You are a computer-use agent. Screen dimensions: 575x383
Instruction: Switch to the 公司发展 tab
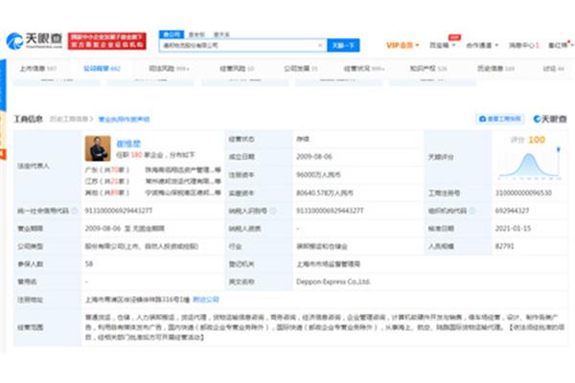point(301,69)
